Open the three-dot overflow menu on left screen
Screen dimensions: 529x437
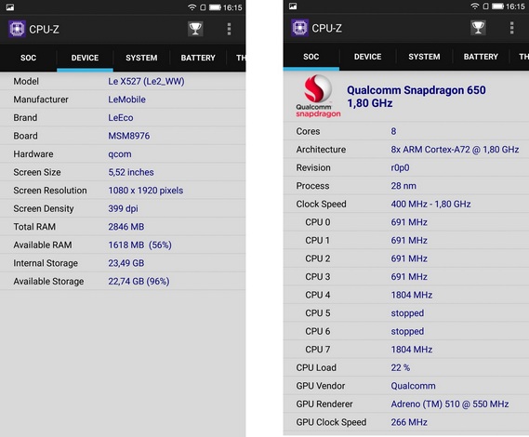click(x=229, y=29)
